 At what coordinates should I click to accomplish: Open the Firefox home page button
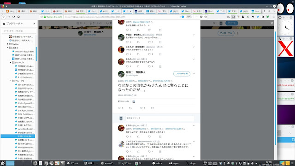[x=18, y=17]
